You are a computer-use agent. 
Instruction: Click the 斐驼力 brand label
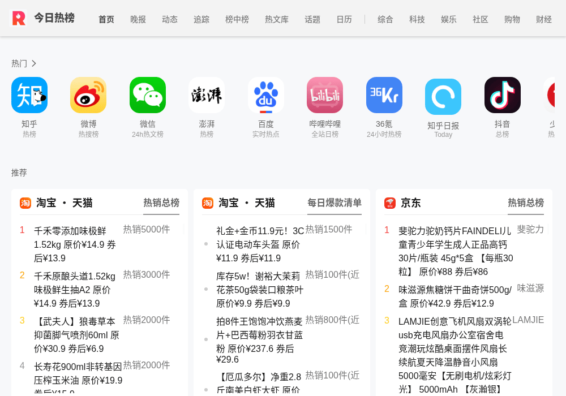tap(530, 229)
